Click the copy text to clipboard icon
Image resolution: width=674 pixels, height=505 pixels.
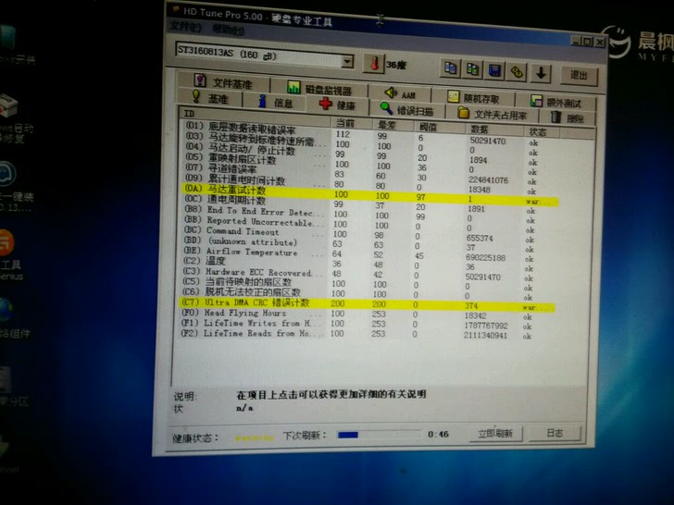[x=451, y=68]
